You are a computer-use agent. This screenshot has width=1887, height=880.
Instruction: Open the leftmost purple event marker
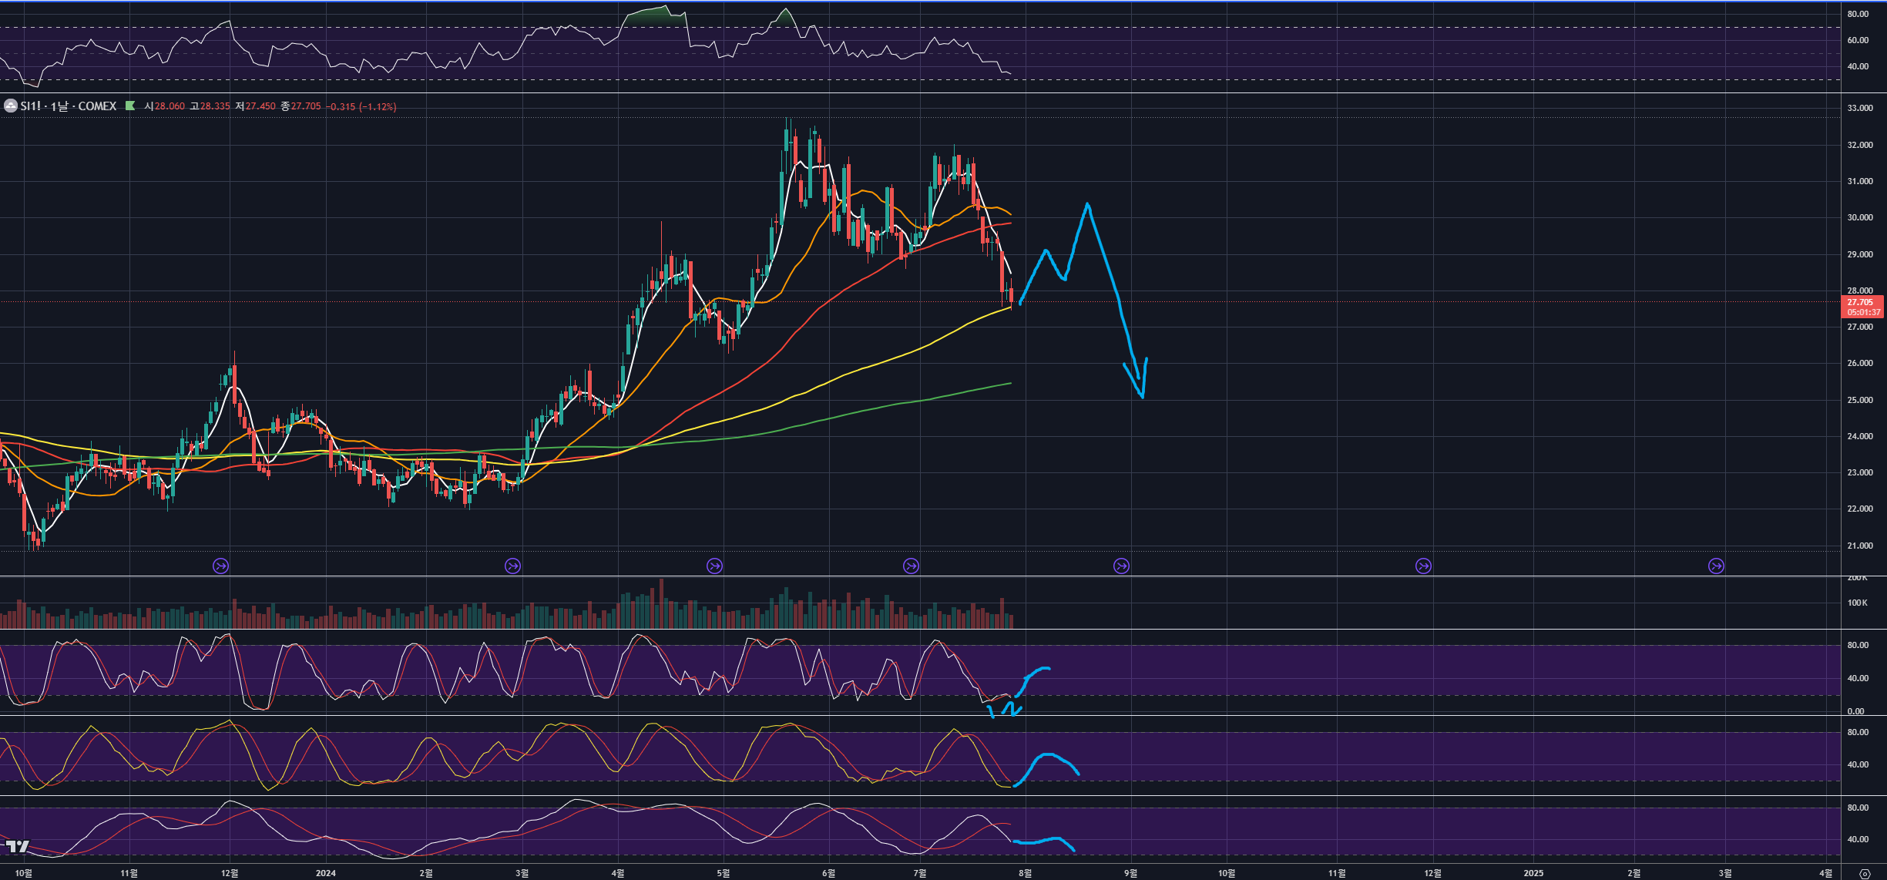click(220, 566)
